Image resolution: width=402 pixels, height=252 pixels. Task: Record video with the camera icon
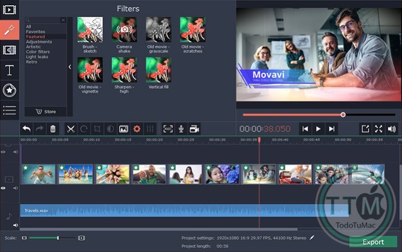[x=194, y=129]
